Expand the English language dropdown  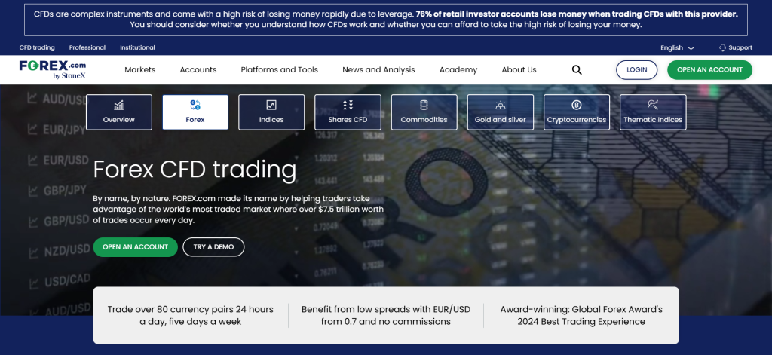click(677, 47)
